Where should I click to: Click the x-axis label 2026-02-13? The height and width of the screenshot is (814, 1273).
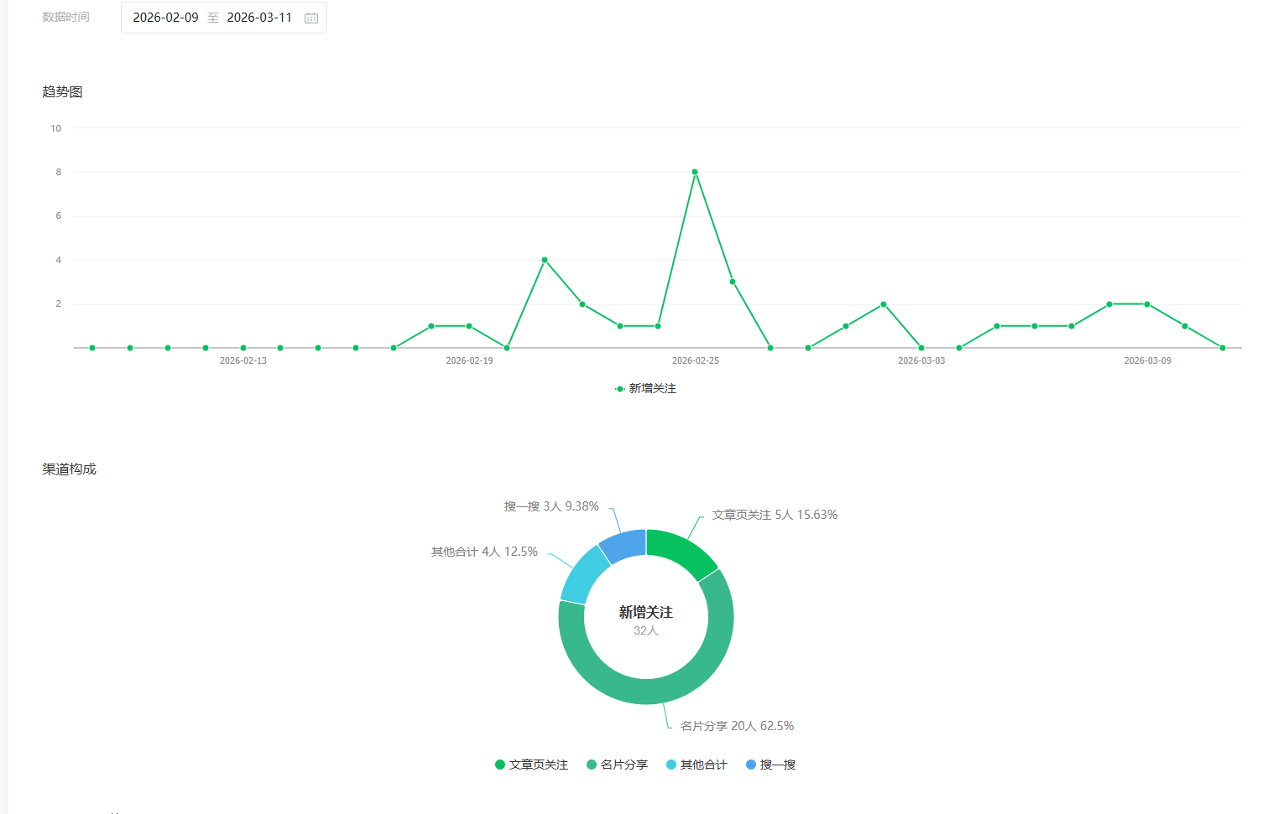tap(243, 360)
